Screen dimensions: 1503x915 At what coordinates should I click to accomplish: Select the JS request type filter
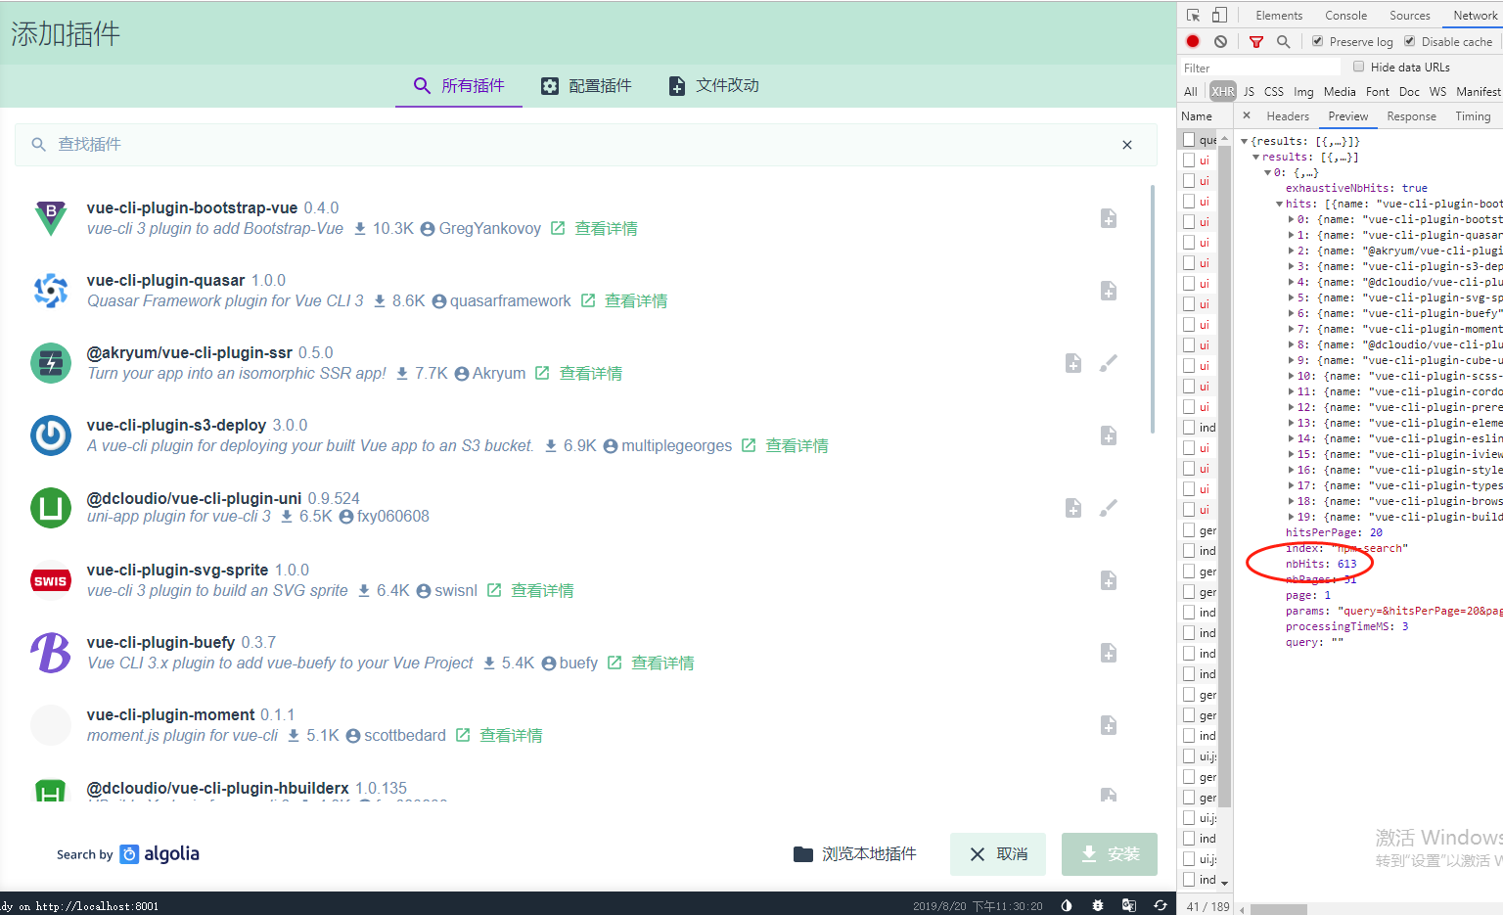click(1249, 91)
